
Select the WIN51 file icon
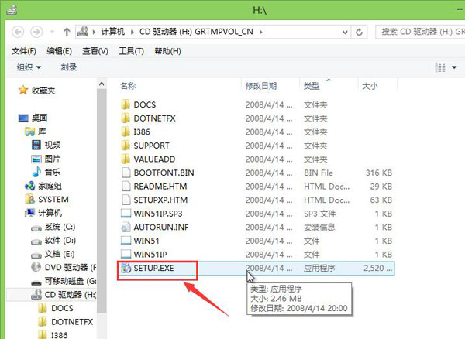(126, 241)
